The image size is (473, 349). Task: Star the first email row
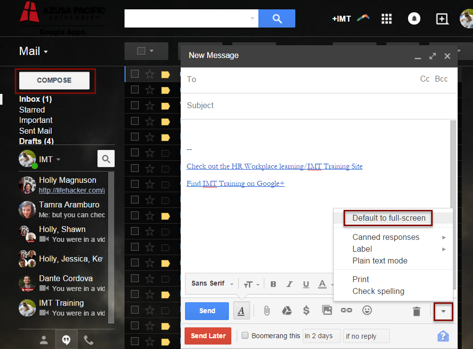[150, 74]
